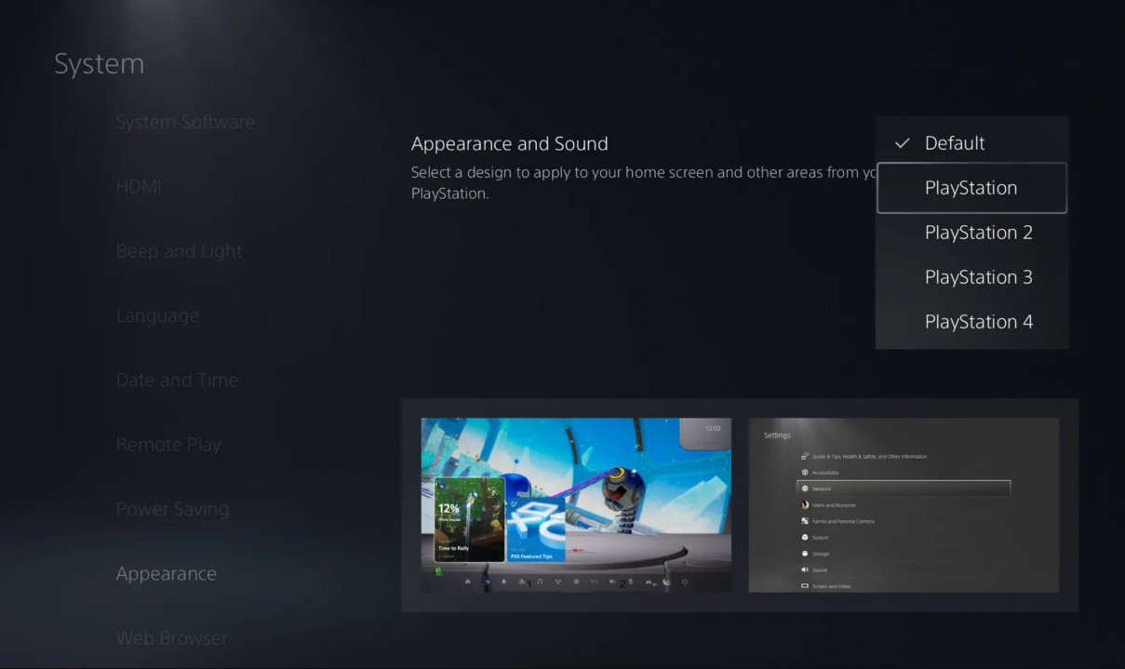The image size is (1125, 669).
Task: Click the 'Select a design to apply' description
Action: (x=644, y=183)
